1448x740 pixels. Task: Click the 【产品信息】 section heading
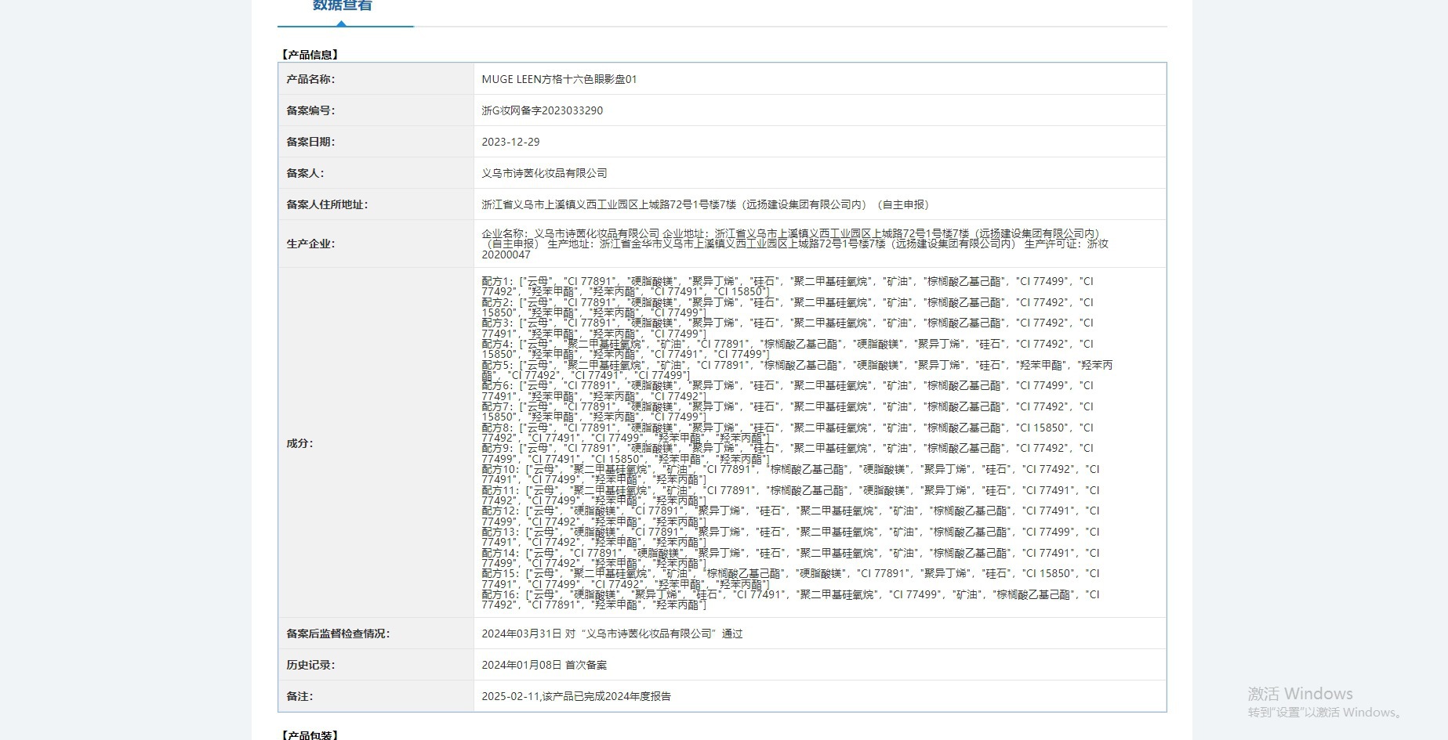tap(310, 55)
